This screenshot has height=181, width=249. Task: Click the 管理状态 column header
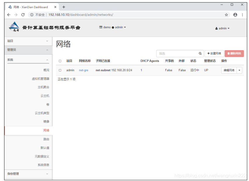[210, 61]
